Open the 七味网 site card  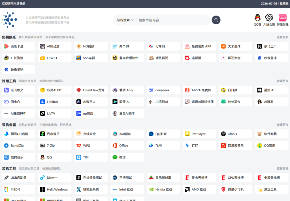(163, 46)
